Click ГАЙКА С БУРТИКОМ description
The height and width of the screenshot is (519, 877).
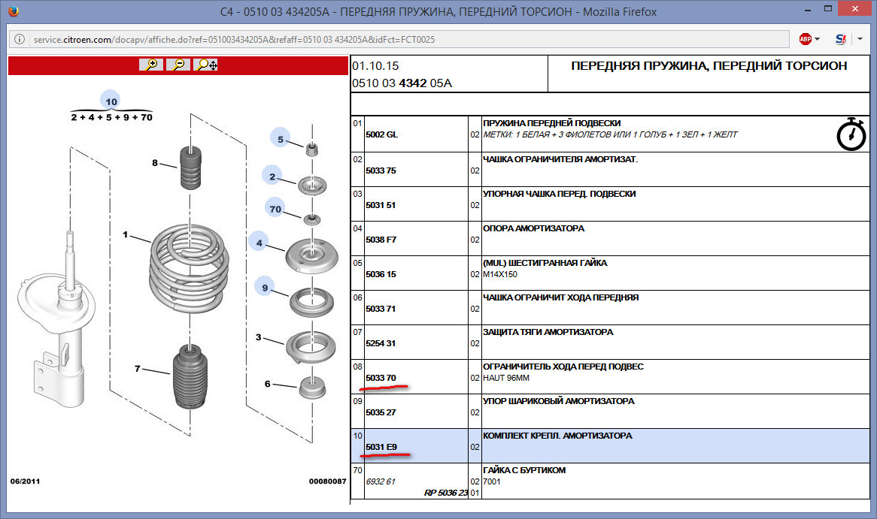[524, 470]
